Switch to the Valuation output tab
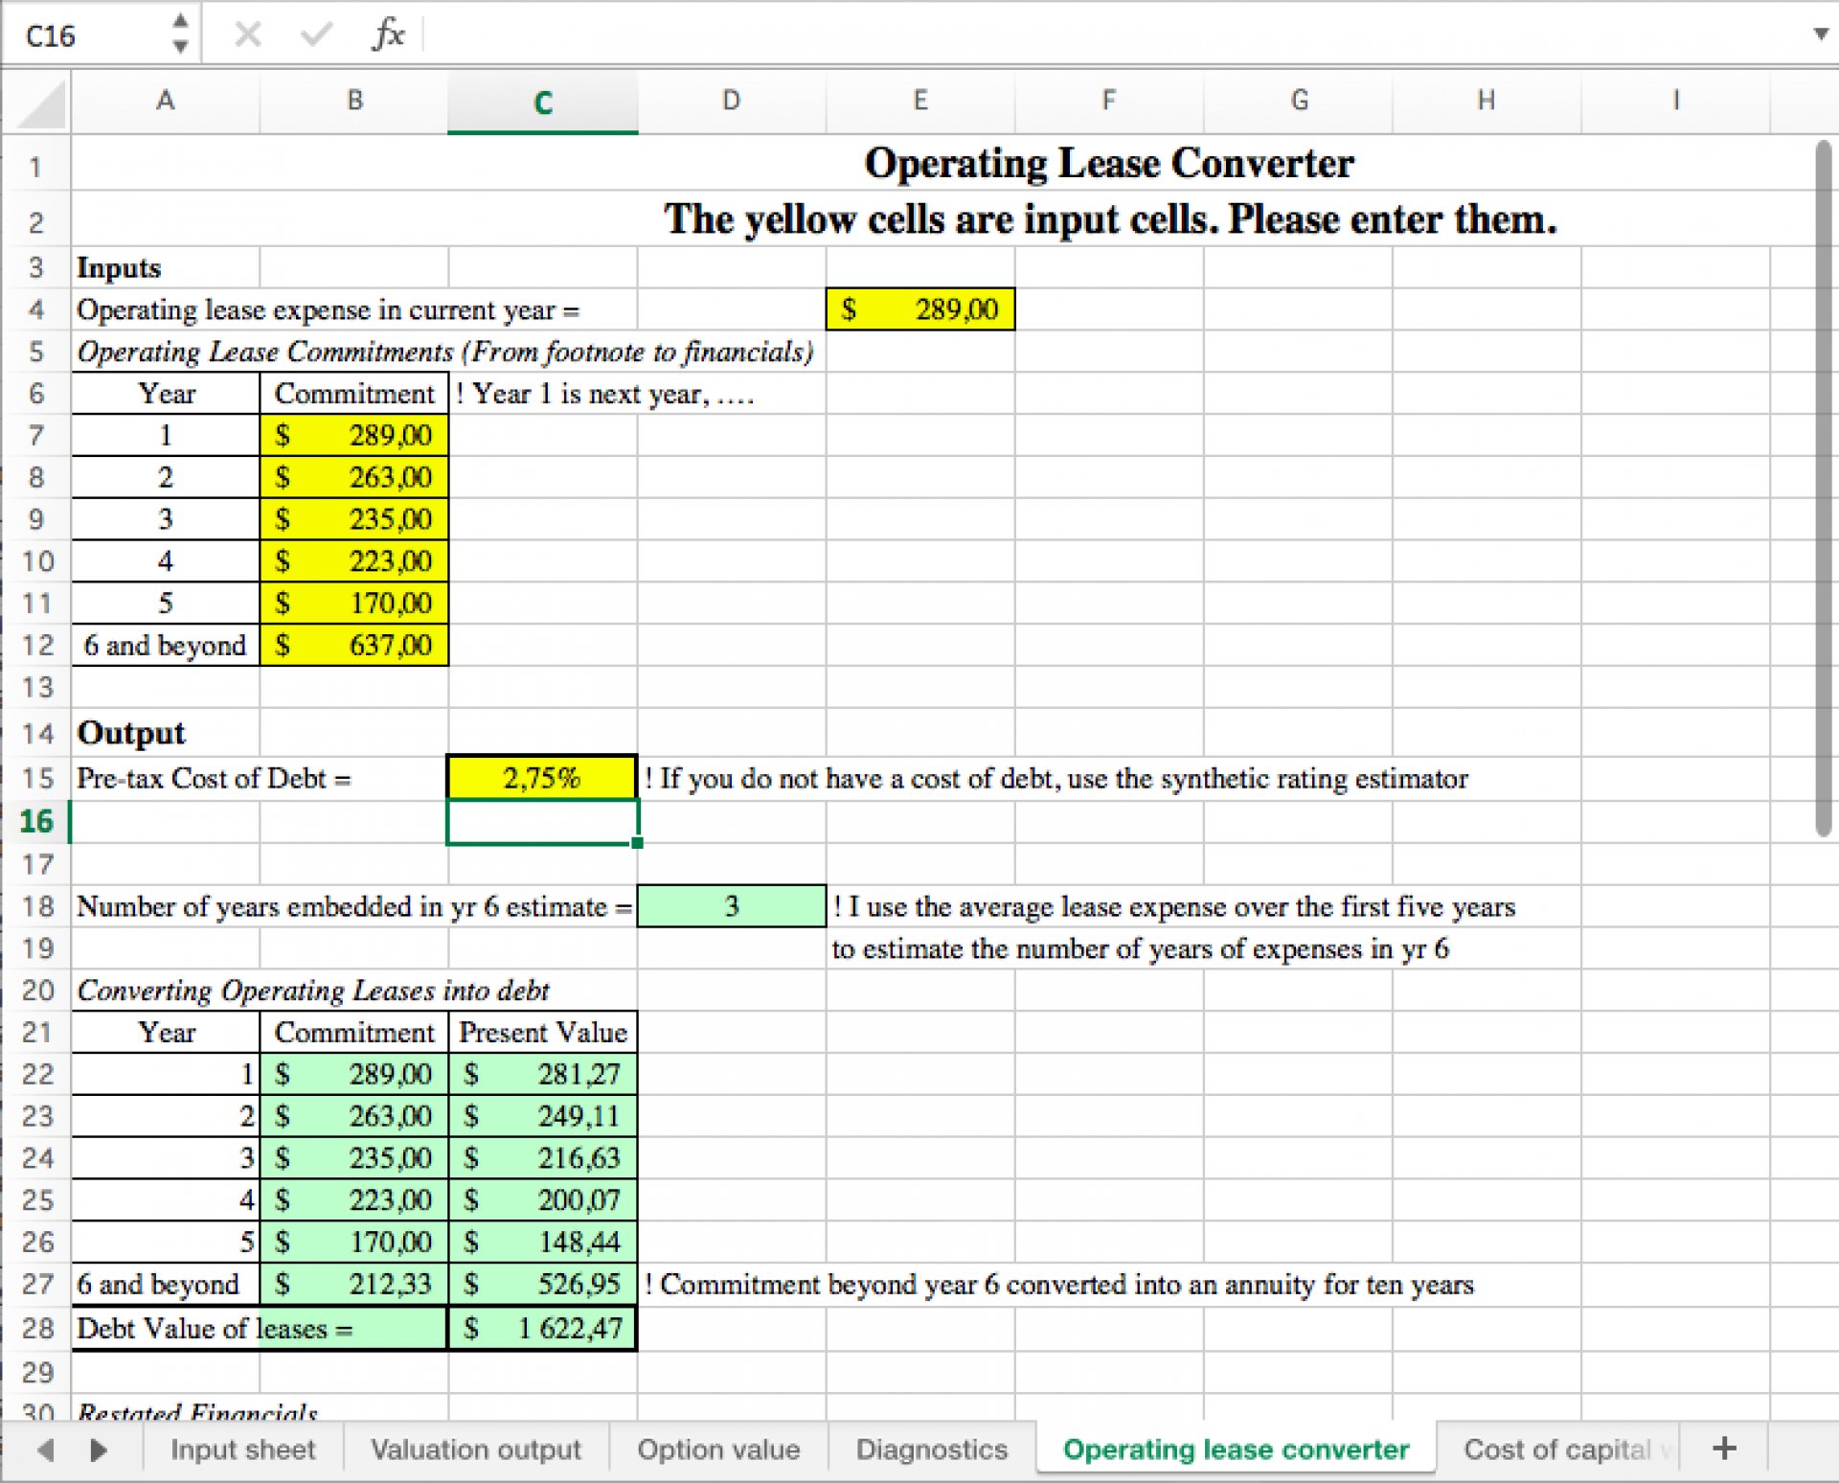Screen dimensions: 1839x1483 [476, 1449]
